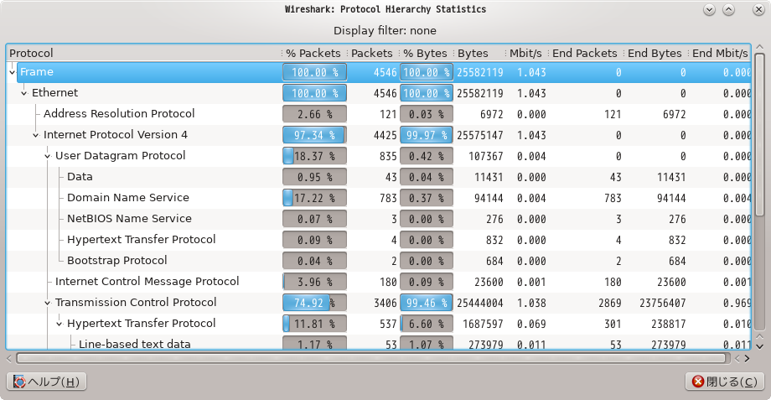Screen dimensions: 771x400
Task: Click the 783 packets value for DNS
Action: coord(388,198)
